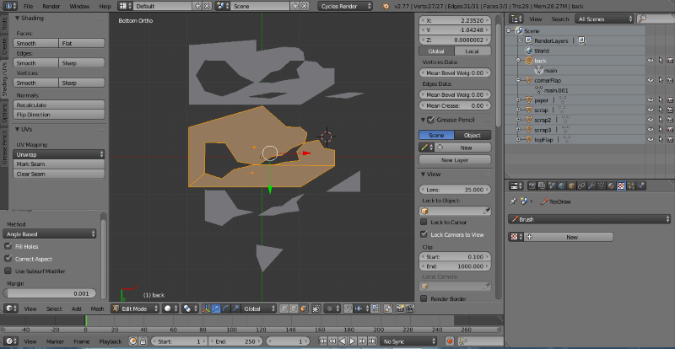Switch to the Shading / UVs tool shelf tab

click(4, 78)
